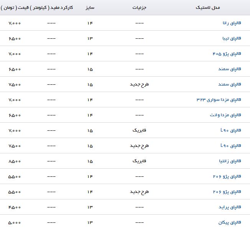This screenshot has height=232, width=250.
Task: Select price ۵,۰۰۰ in the پیکان row
Action: pyautogui.click(x=15, y=223)
